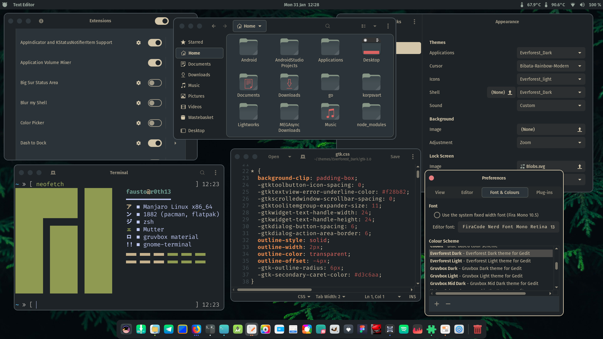Open Background Adjustment Zoom dropdown
The image size is (603, 339).
click(x=551, y=143)
